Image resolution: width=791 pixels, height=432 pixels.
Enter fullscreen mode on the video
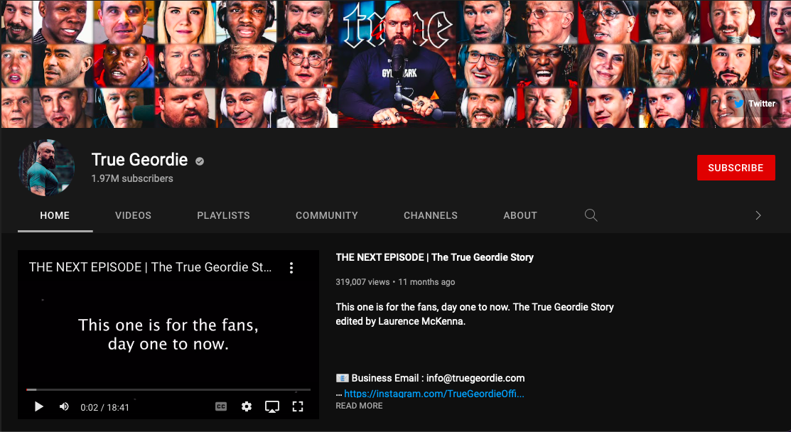coord(298,406)
